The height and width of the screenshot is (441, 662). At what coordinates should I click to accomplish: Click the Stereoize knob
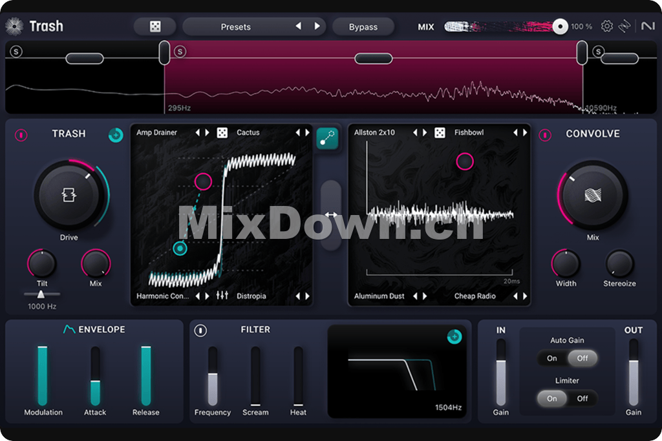[619, 263]
